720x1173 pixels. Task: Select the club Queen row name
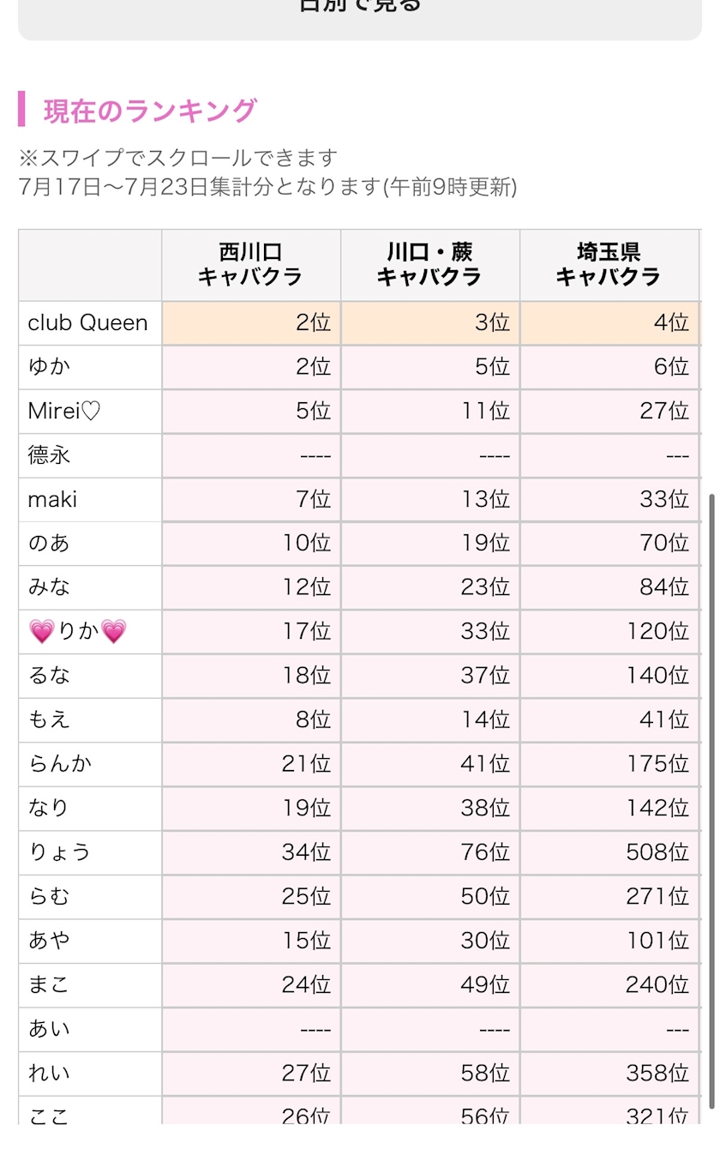pos(90,323)
